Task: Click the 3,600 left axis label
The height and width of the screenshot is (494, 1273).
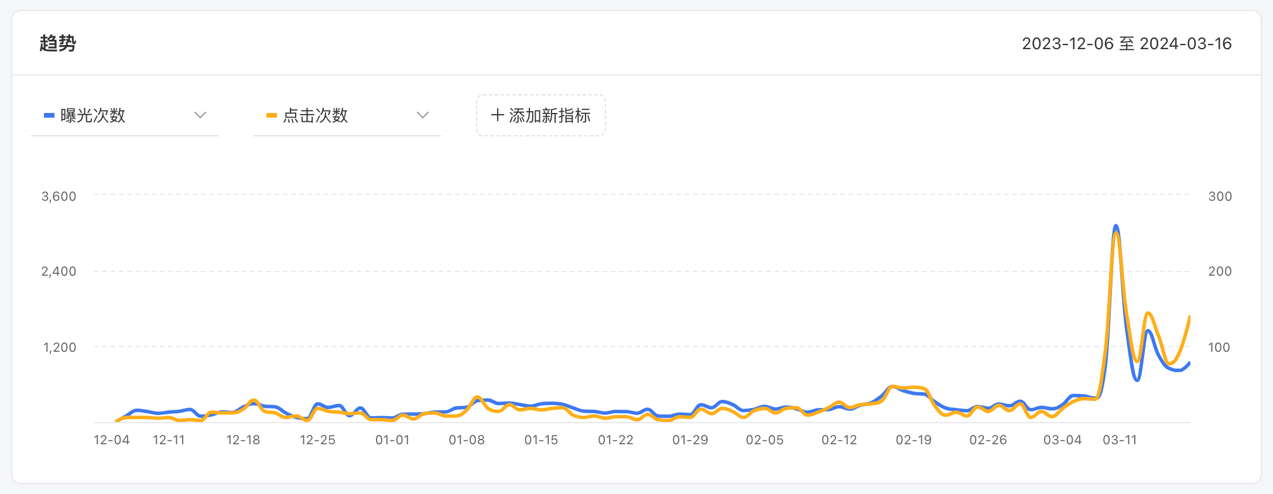Action: (x=59, y=197)
